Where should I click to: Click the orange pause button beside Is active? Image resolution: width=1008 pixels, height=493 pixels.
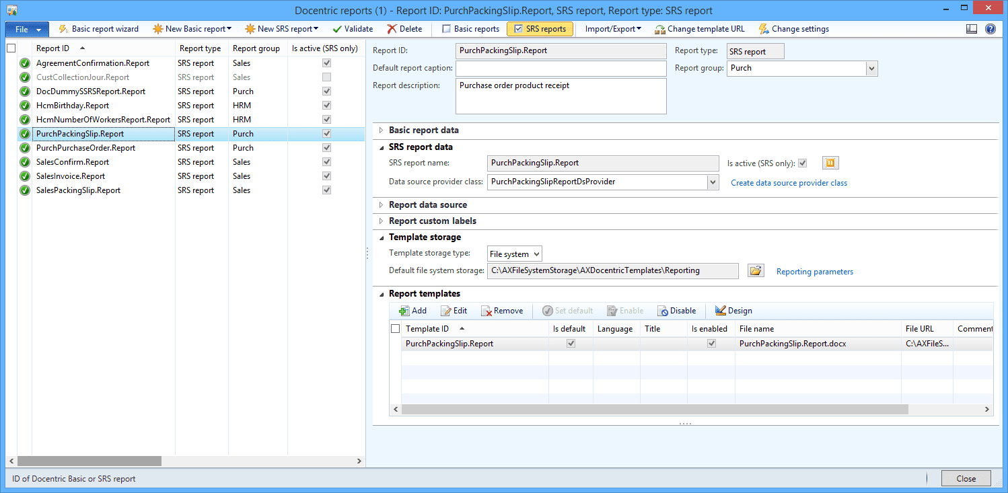pyautogui.click(x=830, y=163)
